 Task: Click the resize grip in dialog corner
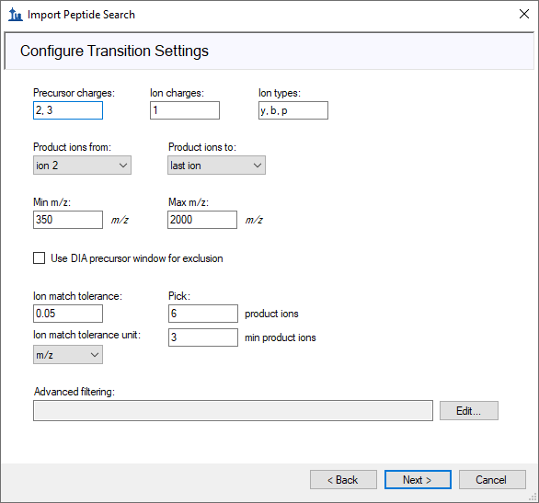pyautogui.click(x=533, y=497)
